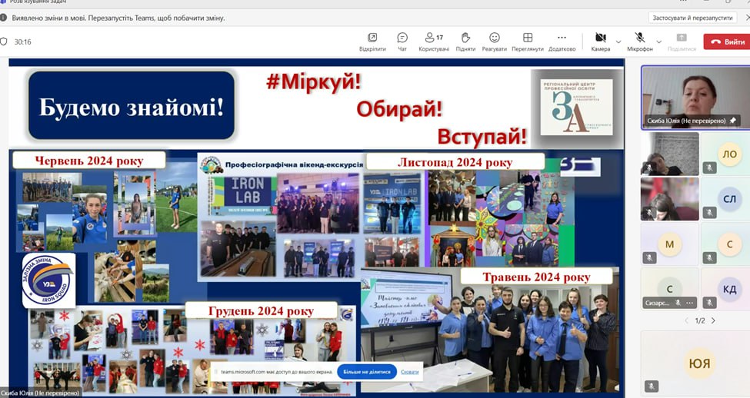
Task: Click the disabled Поділитися share button
Action: click(x=682, y=41)
